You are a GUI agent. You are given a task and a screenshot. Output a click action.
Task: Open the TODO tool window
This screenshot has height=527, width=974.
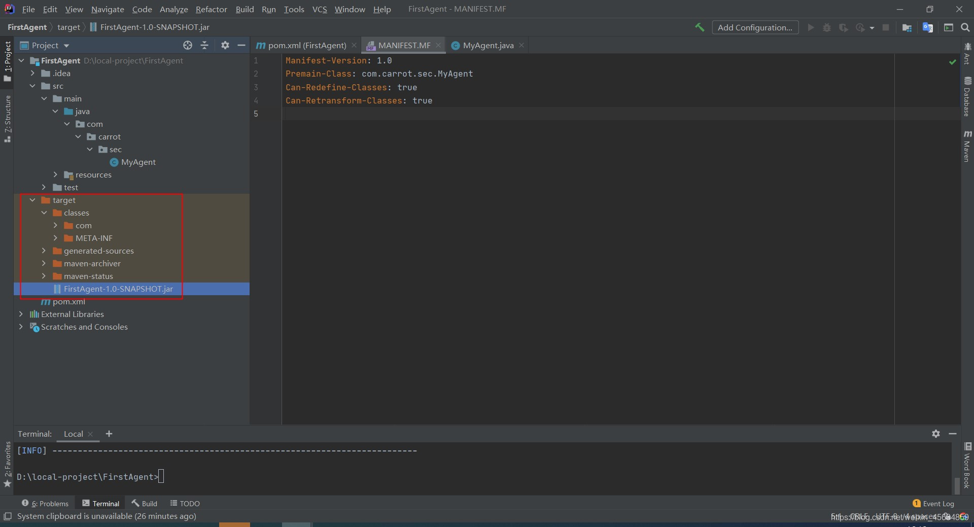point(185,503)
